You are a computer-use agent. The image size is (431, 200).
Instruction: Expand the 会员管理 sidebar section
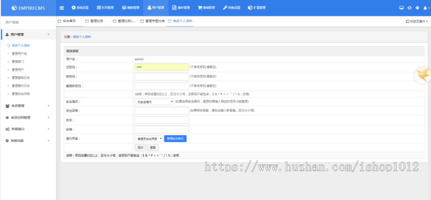(x=28, y=106)
